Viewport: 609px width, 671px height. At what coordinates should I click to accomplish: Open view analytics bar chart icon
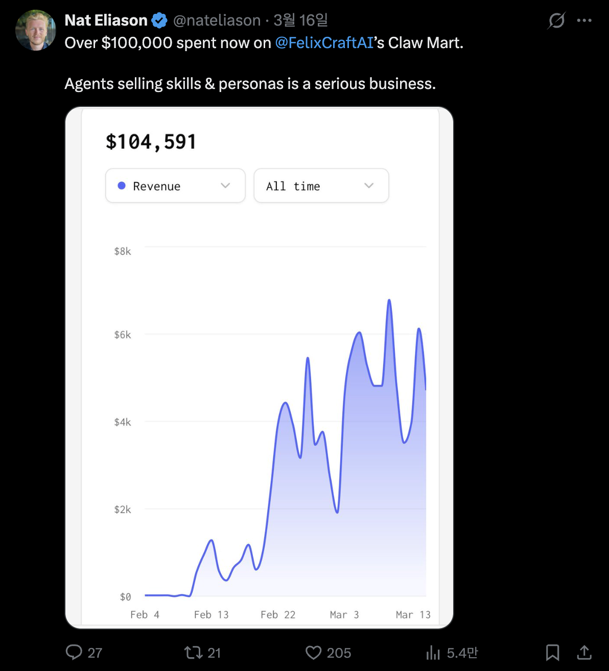(x=433, y=652)
